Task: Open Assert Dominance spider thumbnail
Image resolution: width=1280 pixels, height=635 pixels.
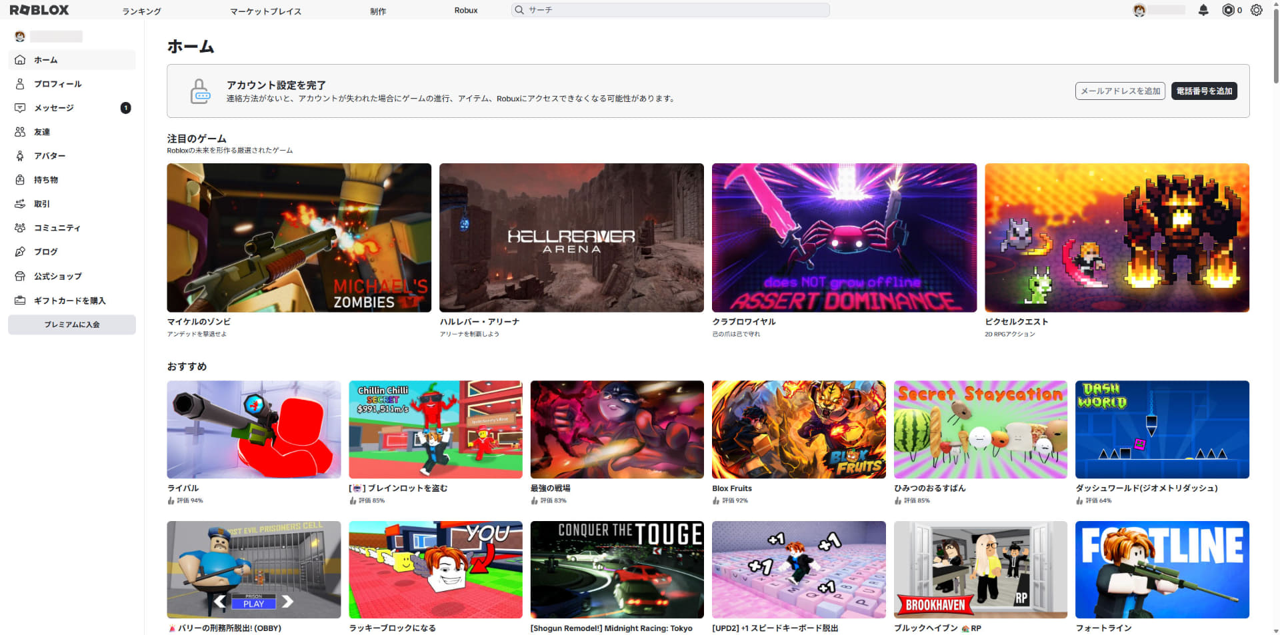Action: (x=844, y=238)
